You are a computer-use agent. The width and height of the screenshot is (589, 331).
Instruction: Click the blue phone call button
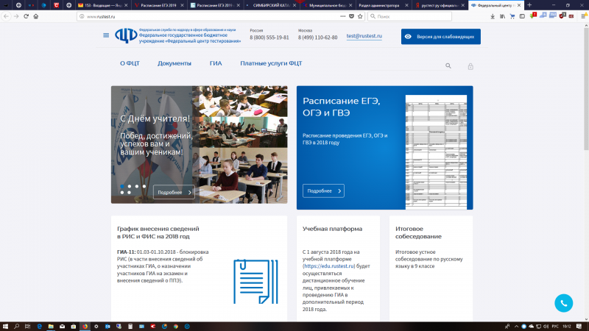coord(563,302)
